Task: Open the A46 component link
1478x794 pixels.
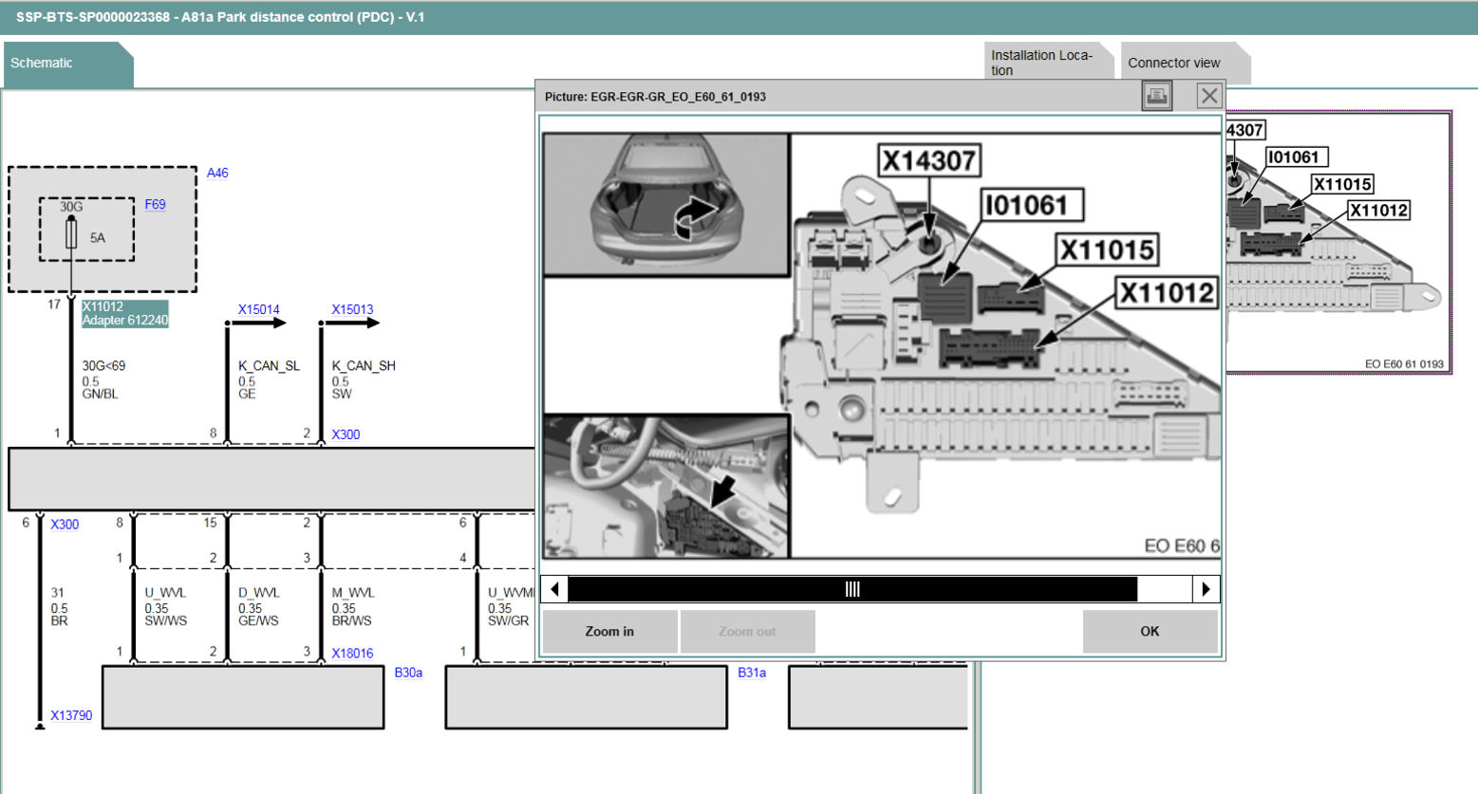Action: tap(217, 173)
